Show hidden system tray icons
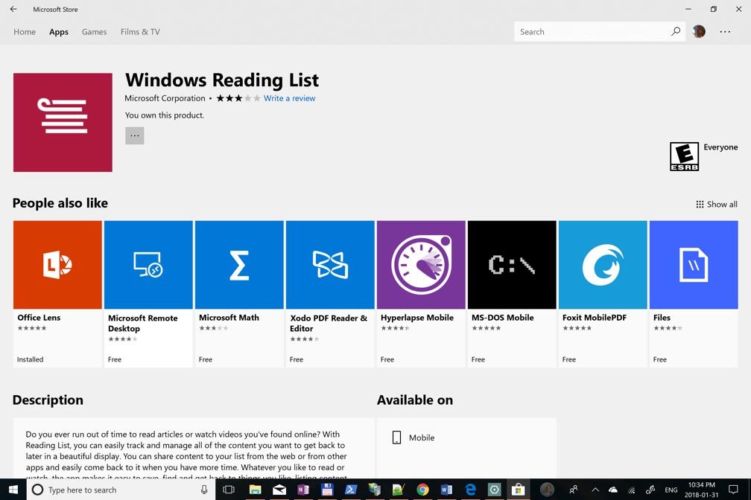 (x=595, y=490)
